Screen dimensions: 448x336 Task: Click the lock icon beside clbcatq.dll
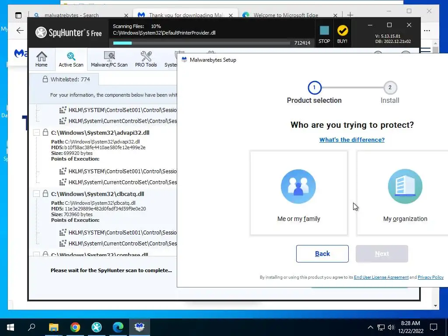(x=45, y=193)
